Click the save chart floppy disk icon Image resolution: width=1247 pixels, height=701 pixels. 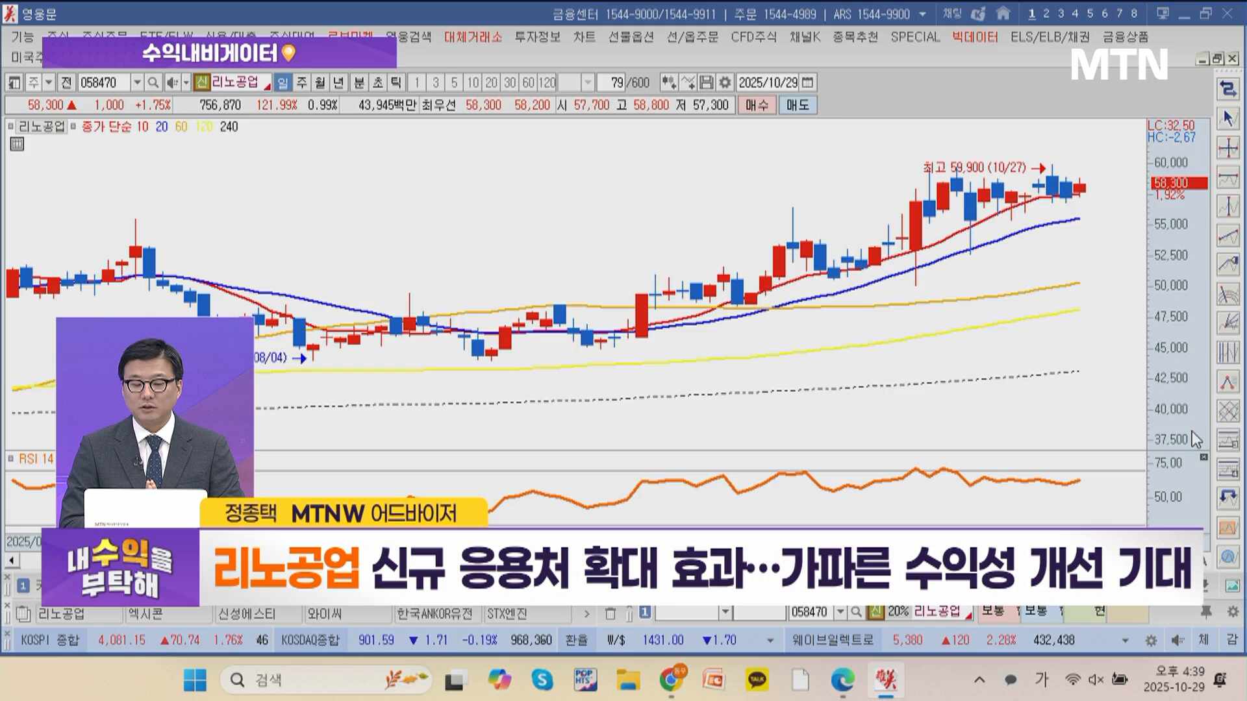tap(707, 83)
